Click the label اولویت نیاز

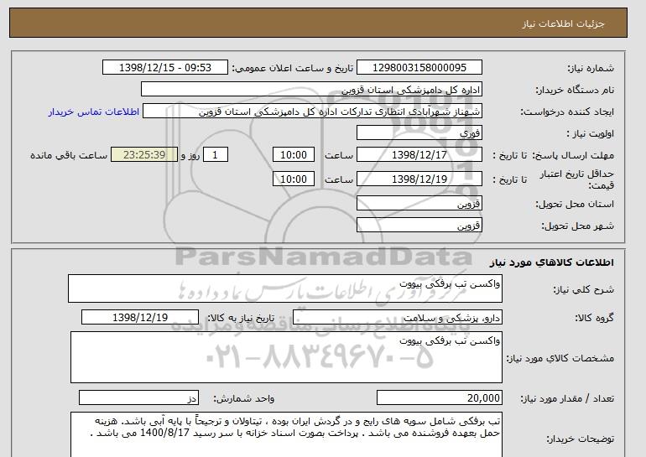coord(590,134)
